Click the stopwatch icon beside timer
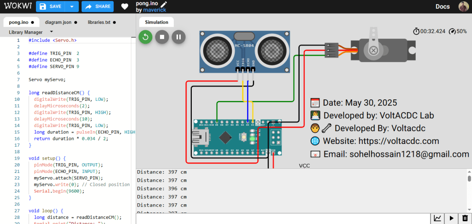This screenshot has width=472, height=224. pyautogui.click(x=416, y=31)
